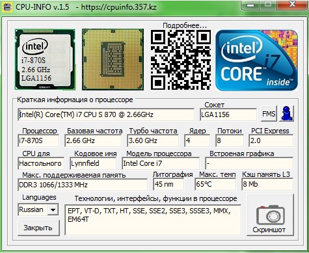
Task: Click the Турбо частота field showing 3.60 GHz
Action: (x=153, y=140)
